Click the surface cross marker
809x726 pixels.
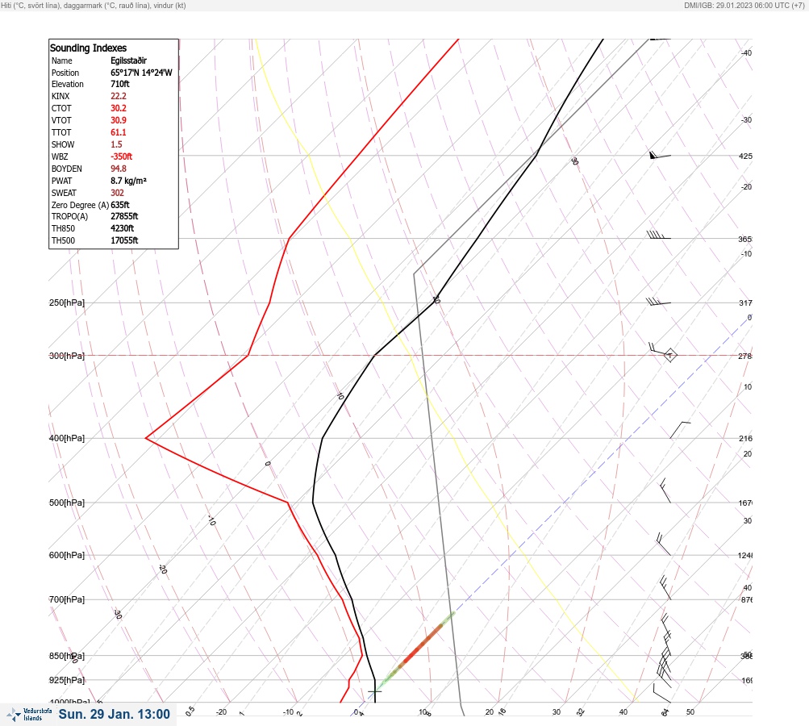[x=374, y=691]
